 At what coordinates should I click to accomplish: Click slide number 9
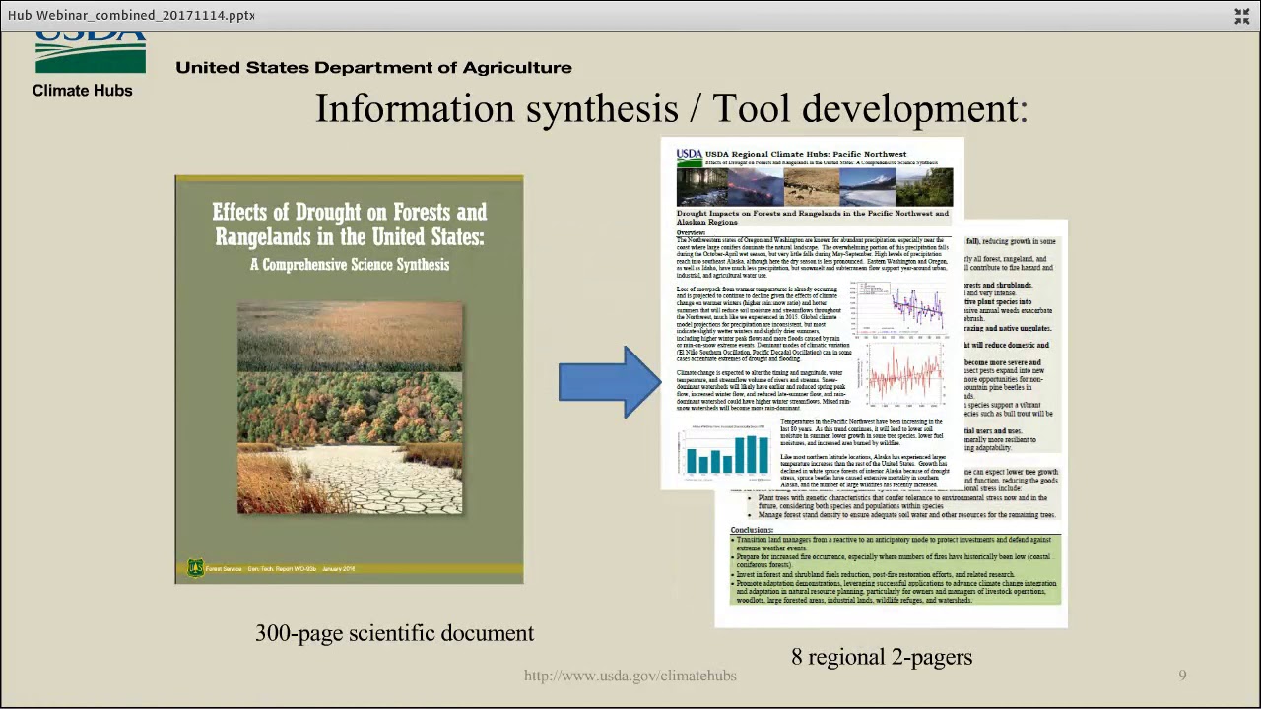1183,676
